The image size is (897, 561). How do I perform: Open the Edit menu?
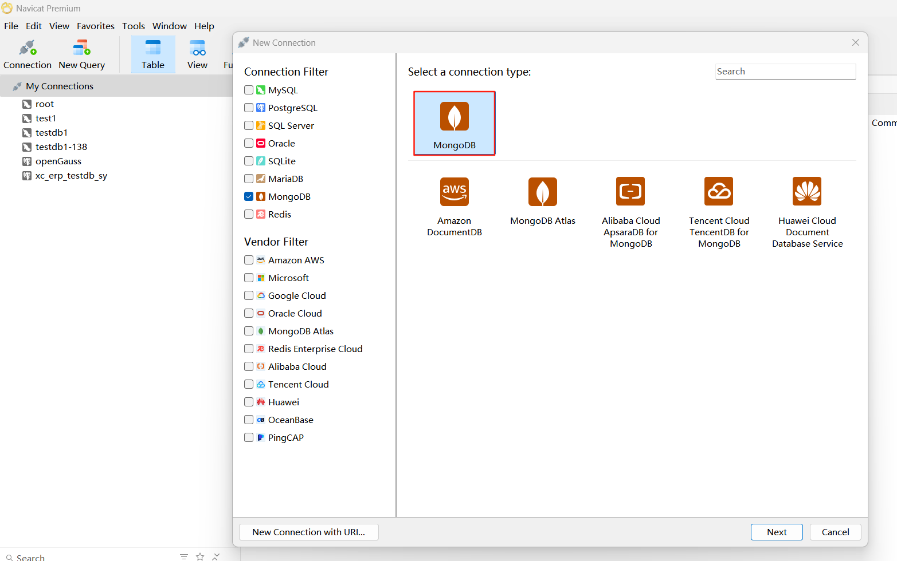pos(34,26)
